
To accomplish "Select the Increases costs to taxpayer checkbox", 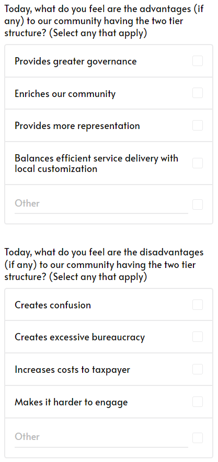I will (x=198, y=369).
